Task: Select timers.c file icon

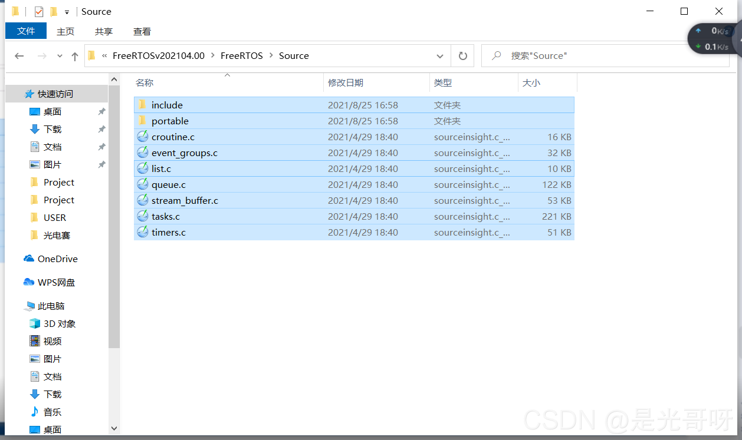Action: point(143,232)
